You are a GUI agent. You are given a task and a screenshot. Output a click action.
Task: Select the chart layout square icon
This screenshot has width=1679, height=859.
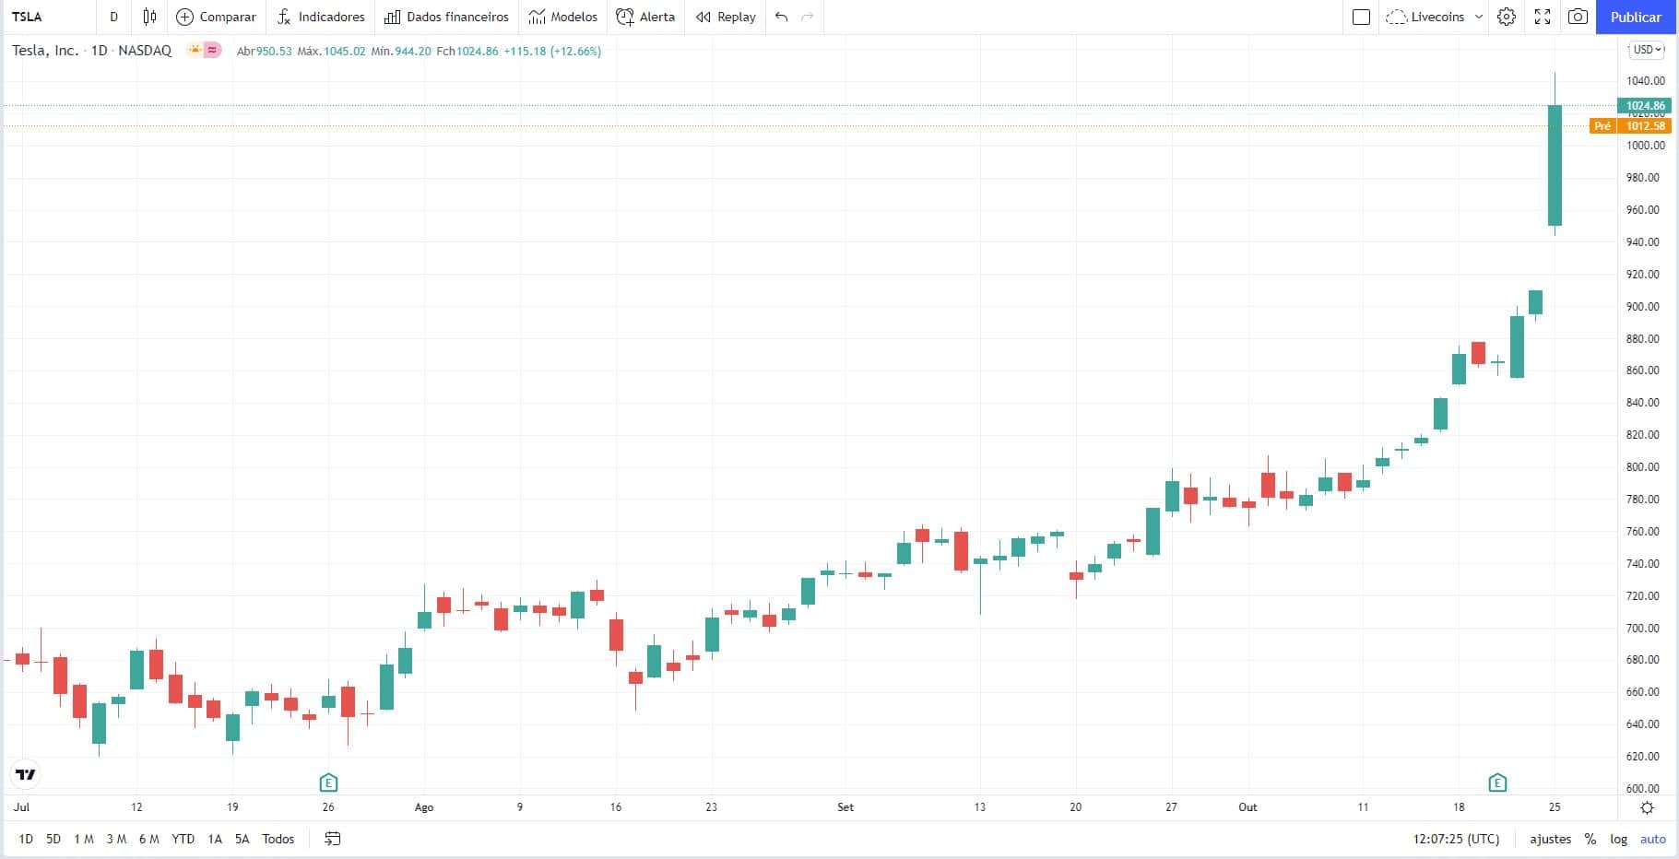(x=1361, y=17)
